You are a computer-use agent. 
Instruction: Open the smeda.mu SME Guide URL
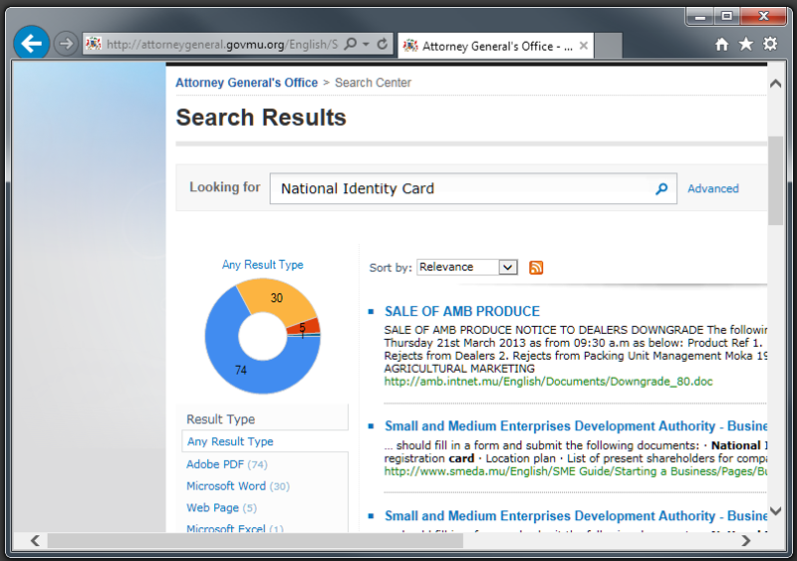[x=576, y=471]
